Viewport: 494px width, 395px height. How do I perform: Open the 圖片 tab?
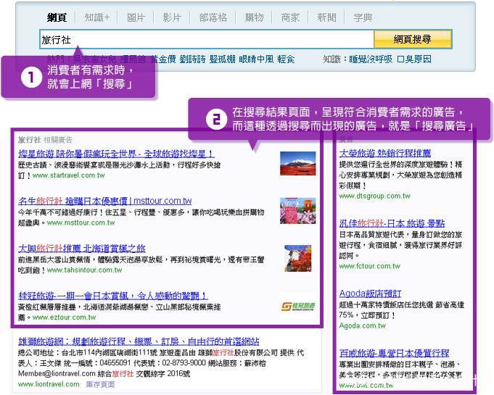tap(136, 17)
